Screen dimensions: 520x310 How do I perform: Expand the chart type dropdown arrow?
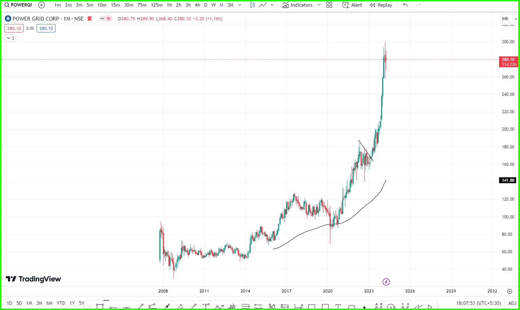point(272,5)
